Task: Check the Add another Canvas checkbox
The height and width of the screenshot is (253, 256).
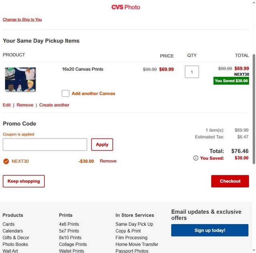Action: 66,93
